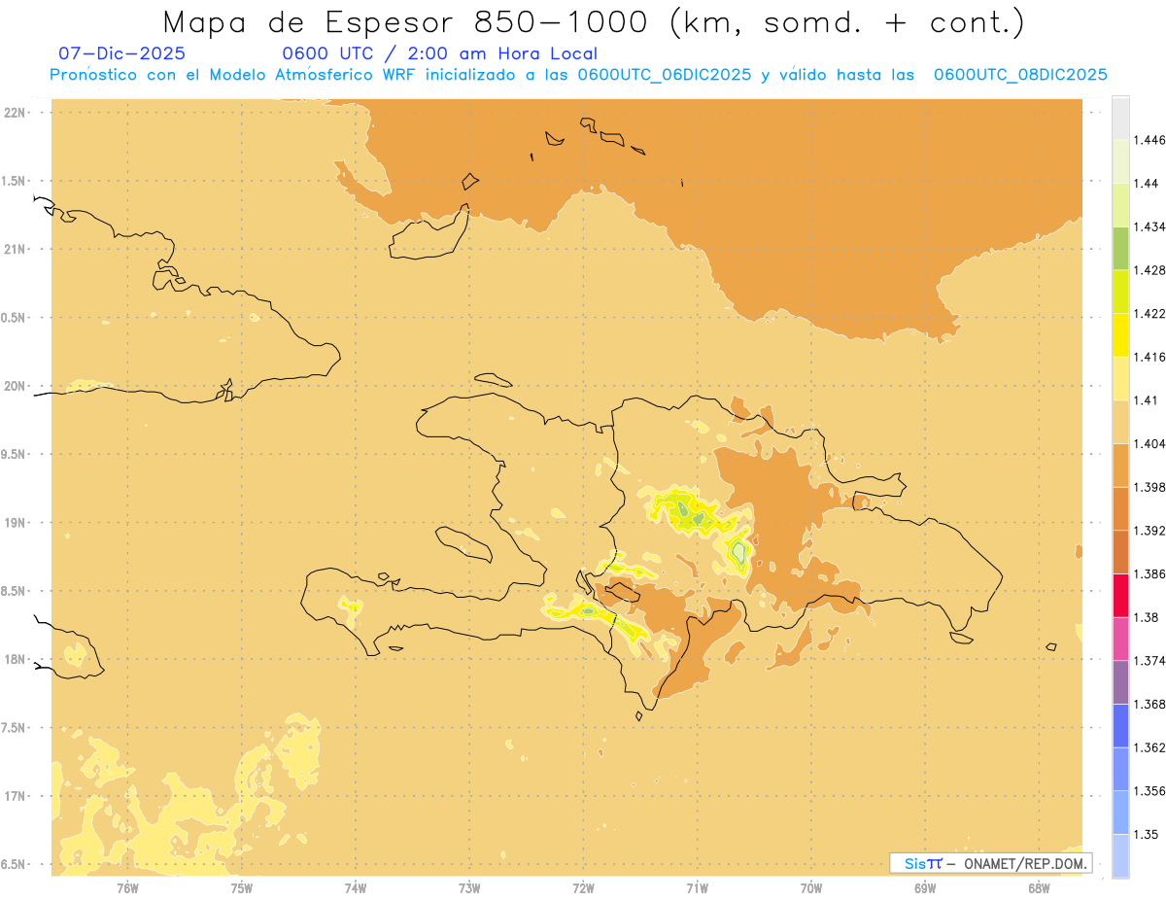This screenshot has height=901, width=1166.
Task: Click the '69W' longitude label
Action: (925, 887)
